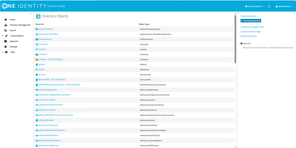Viewport: 296px width, 148px height.
Task: Click the Settings gear icon in sidebar
Action: [x=6, y=46]
